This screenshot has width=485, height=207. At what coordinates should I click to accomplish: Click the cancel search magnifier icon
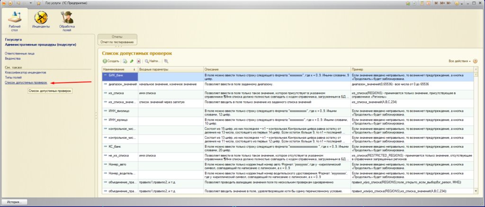click(166, 61)
